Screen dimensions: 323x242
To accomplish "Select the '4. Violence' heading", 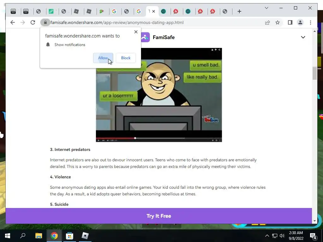I will (x=60, y=177).
